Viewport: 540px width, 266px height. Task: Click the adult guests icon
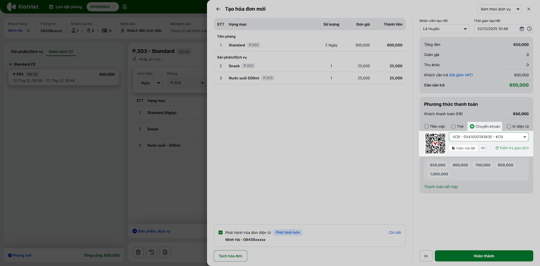(x=74, y=31)
